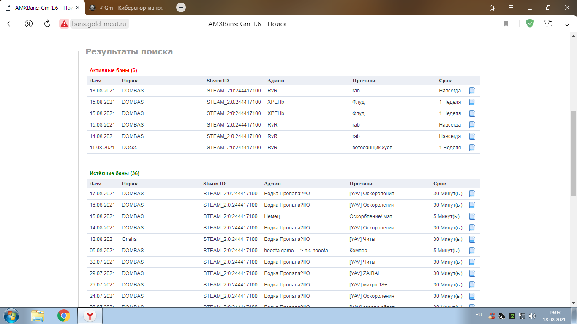Click the Yandex Browser taskbar button

click(90, 316)
